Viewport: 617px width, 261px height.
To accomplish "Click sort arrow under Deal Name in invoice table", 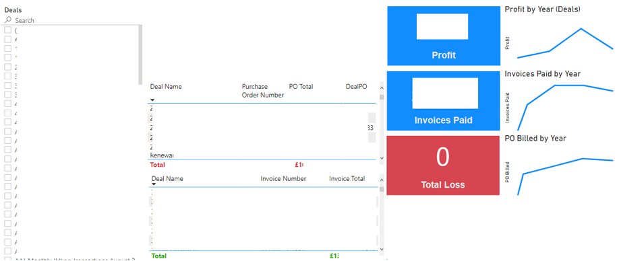I will pyautogui.click(x=154, y=184).
